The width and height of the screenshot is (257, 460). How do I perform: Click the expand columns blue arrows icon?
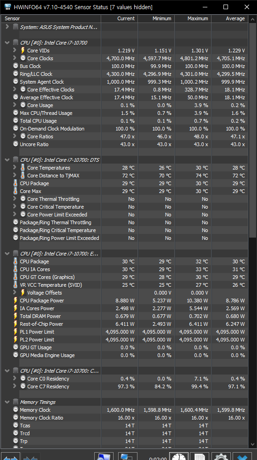(11, 456)
